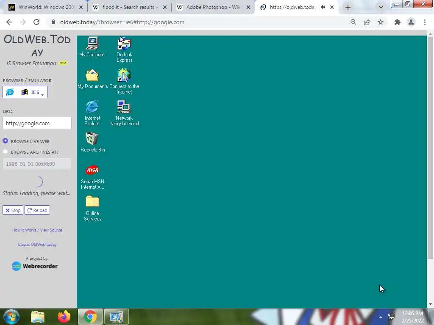This screenshot has height=325, width=434.
Task: Reload the page with Chrome refresh icon
Action: (36, 22)
